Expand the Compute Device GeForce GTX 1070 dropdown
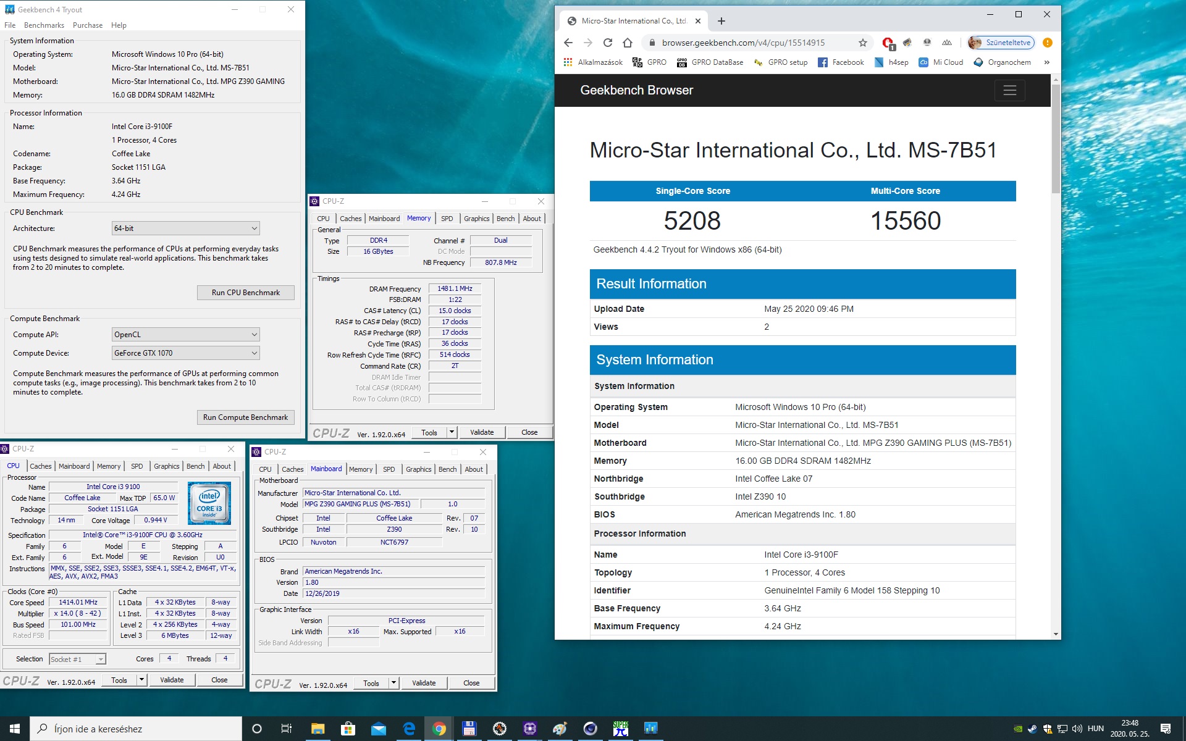 185,353
